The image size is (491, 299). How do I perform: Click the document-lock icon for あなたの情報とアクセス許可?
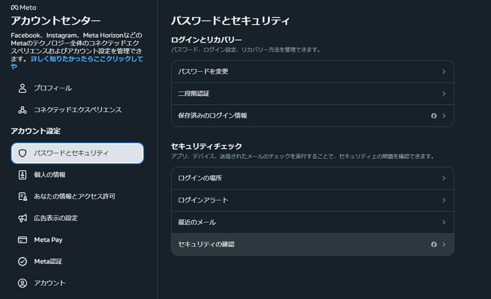tap(22, 196)
